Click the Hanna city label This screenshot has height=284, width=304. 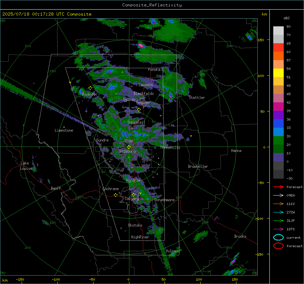pyautogui.click(x=236, y=151)
